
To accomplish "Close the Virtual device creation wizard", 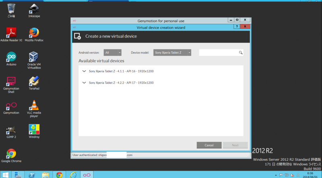I will pos(245,27).
